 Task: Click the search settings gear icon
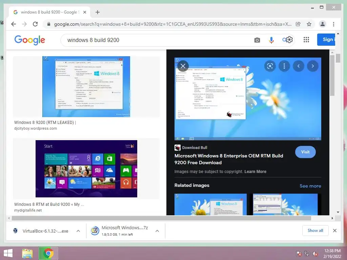pyautogui.click(x=289, y=40)
